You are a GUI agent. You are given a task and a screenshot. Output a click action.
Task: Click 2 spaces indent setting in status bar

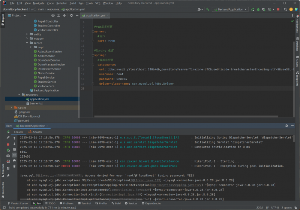coord(286,207)
